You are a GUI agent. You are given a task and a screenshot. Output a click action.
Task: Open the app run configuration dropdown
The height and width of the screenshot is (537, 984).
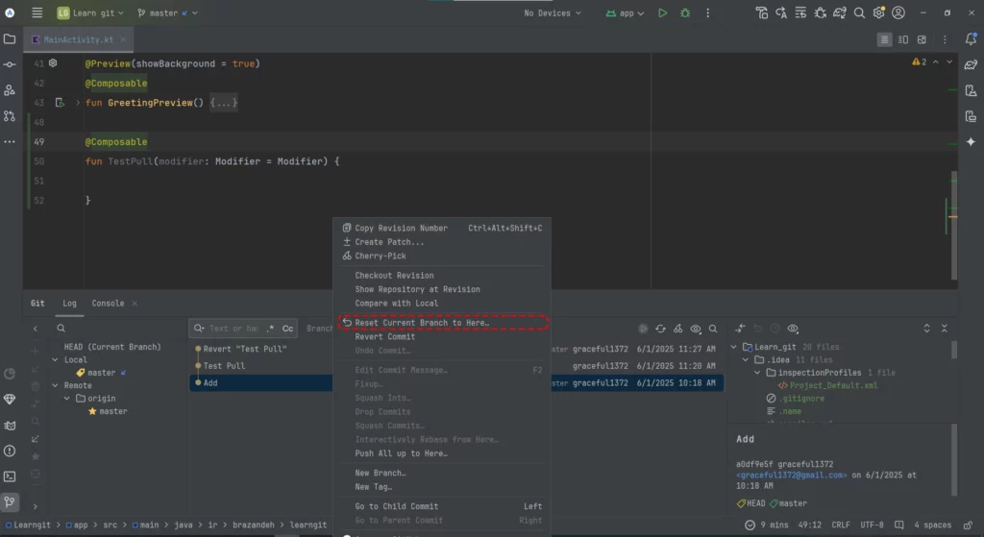(625, 12)
